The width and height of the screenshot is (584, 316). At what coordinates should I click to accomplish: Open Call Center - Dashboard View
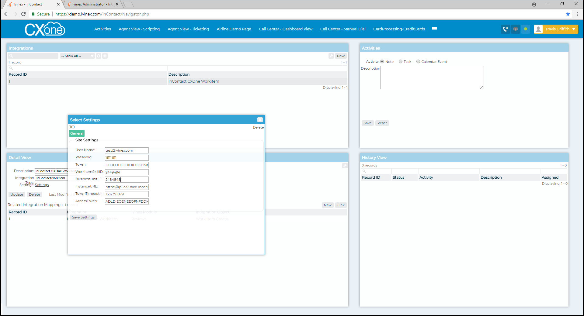pyautogui.click(x=286, y=29)
